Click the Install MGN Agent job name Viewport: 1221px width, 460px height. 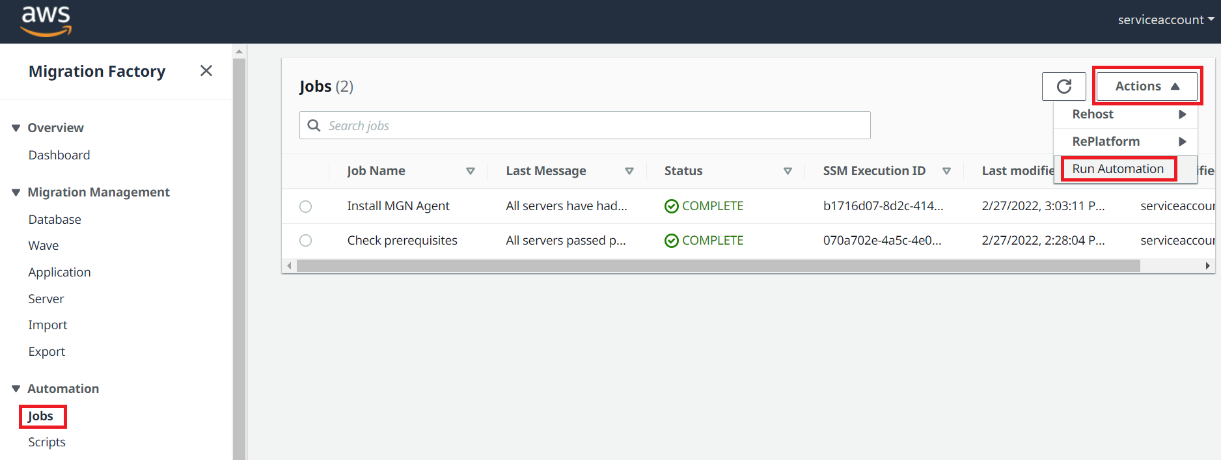(398, 206)
